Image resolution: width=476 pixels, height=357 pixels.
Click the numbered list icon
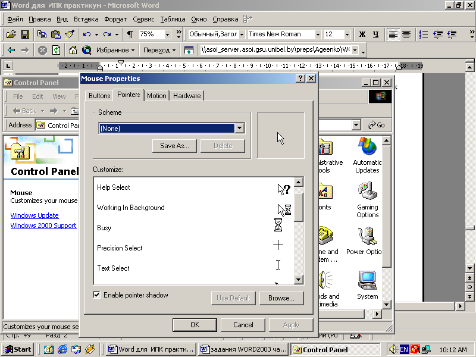click(424, 35)
